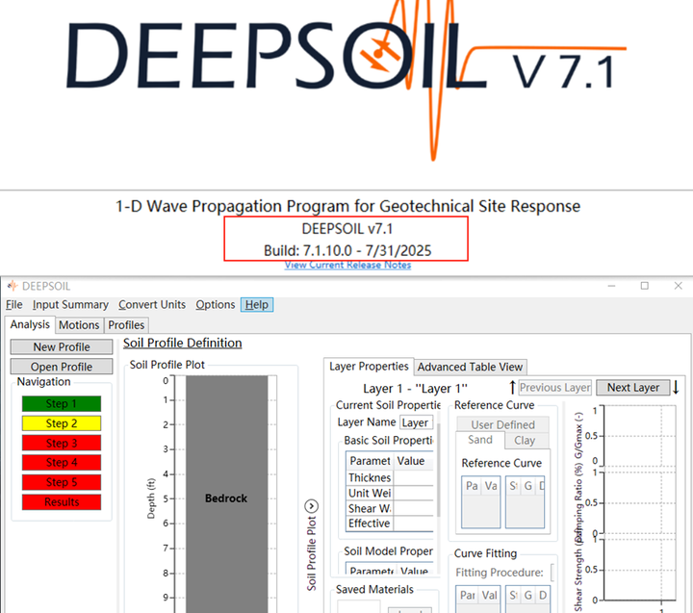693x613 pixels.
Task: Click the 'Pa' column header in Reference Curve table
Action: pos(472,486)
